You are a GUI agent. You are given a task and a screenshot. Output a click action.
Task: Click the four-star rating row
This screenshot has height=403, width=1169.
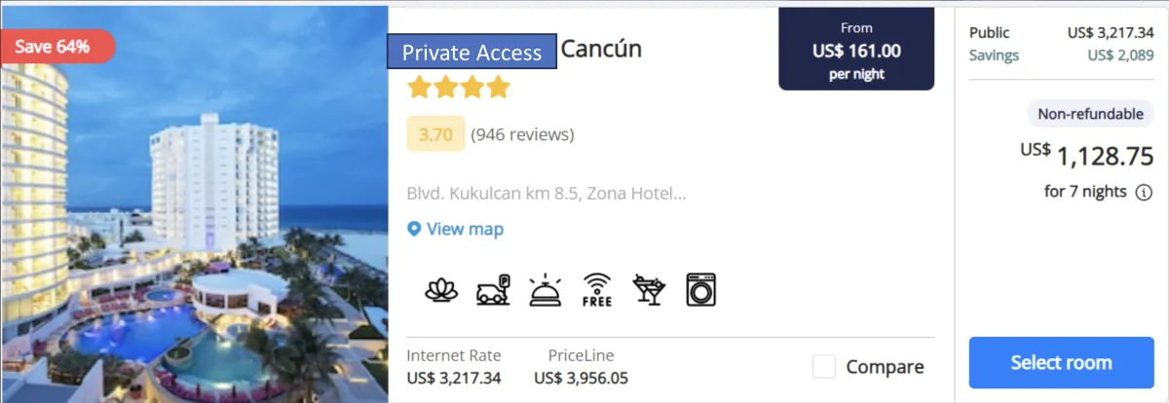click(x=459, y=89)
